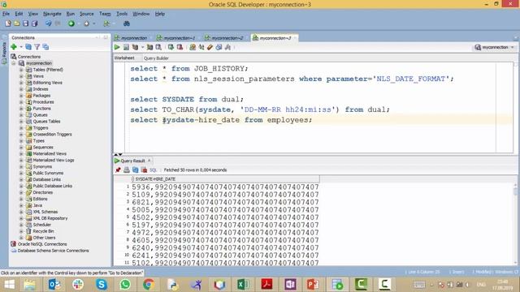Screen dimensions: 520x292
Task: Expand the Sequences node
Action: click(21, 148)
